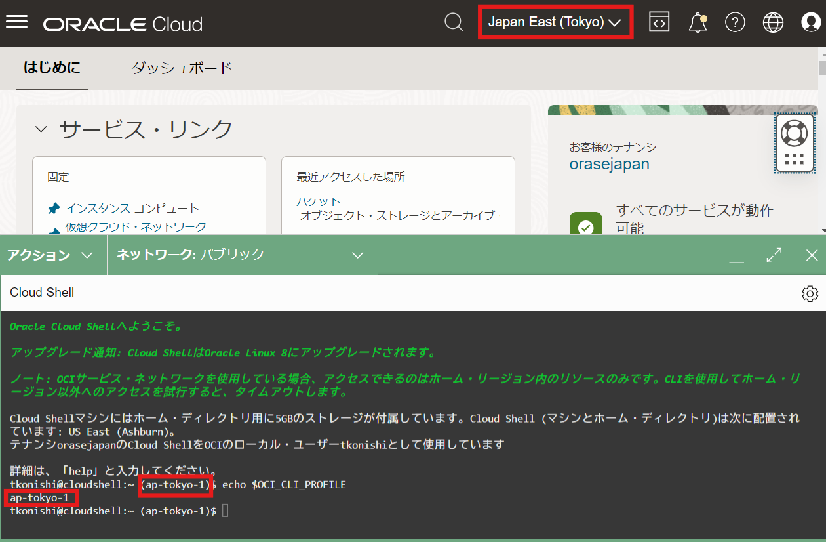The width and height of the screenshot is (826, 542).
Task: Expand the Japan East (Tokyo) region selector
Action: (x=555, y=22)
